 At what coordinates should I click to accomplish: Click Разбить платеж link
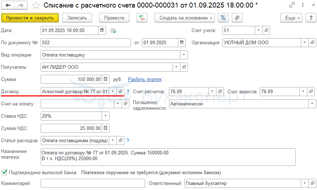(145, 79)
